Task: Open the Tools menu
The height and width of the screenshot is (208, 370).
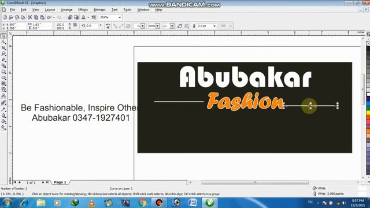Action: pos(127,10)
